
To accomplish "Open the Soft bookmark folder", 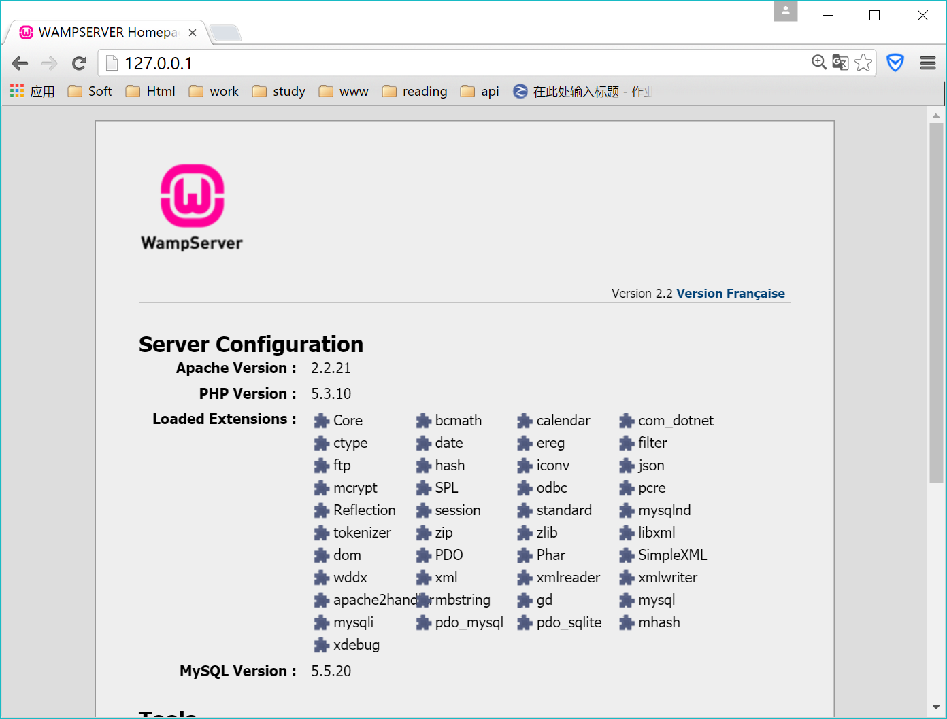I will point(89,90).
